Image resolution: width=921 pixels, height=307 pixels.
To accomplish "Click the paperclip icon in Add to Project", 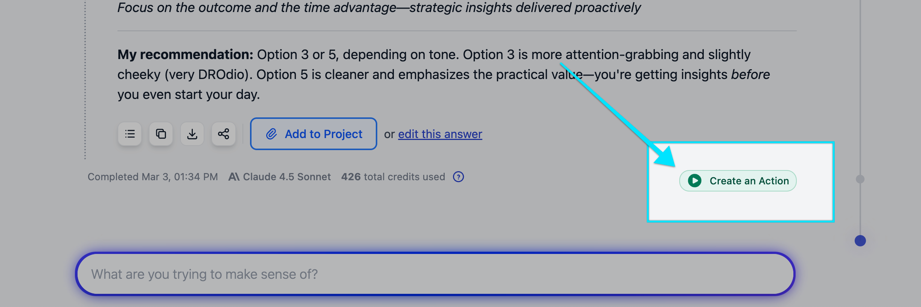I will pos(271,134).
